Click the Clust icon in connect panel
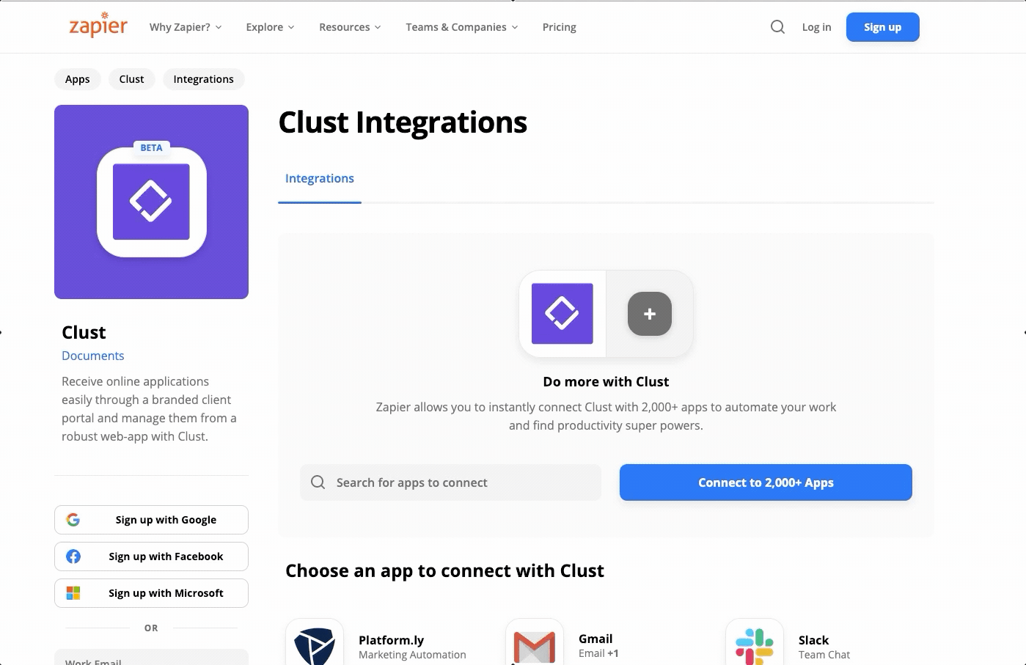The width and height of the screenshot is (1026, 665). click(563, 314)
